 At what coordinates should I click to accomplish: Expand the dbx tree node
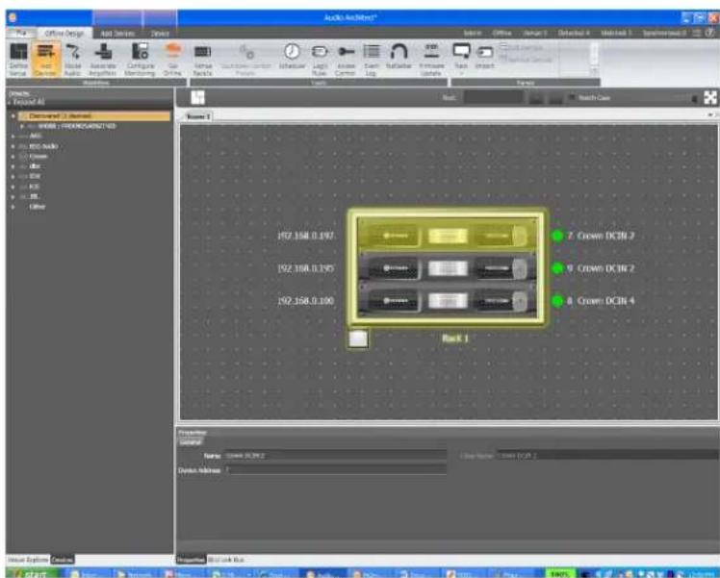coord(13,166)
